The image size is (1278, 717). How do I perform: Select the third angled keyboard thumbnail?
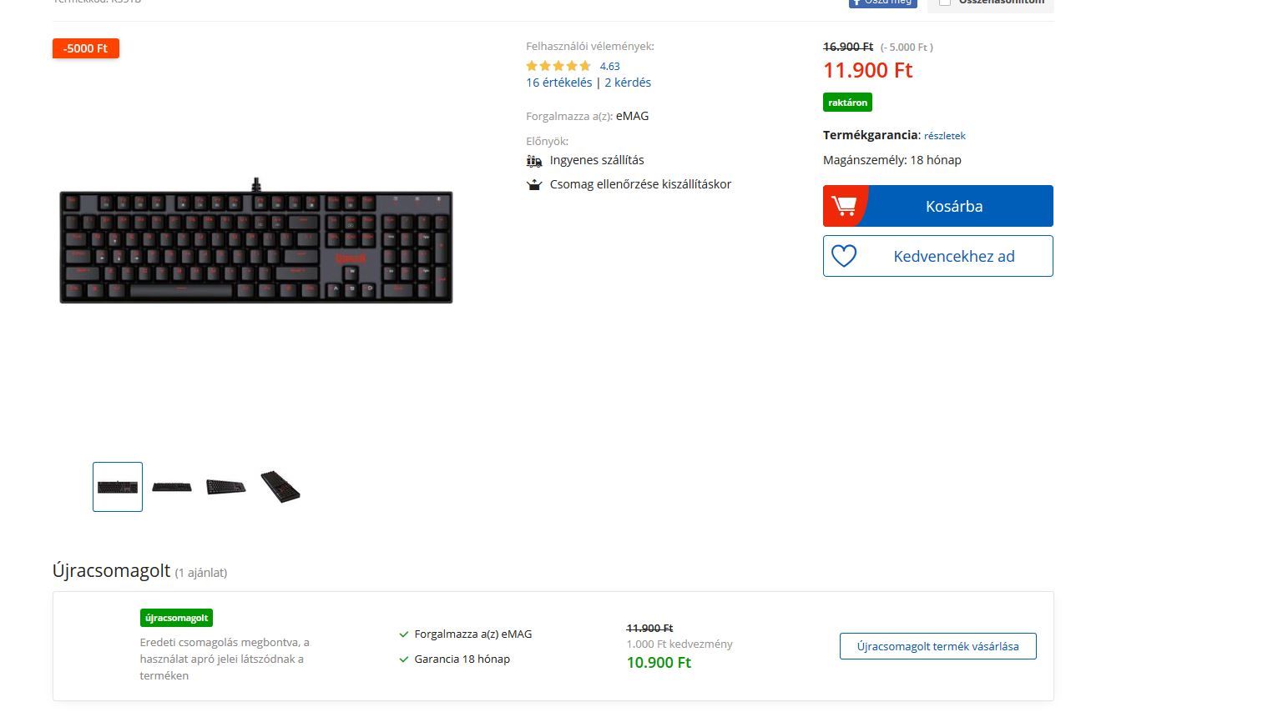tap(226, 487)
